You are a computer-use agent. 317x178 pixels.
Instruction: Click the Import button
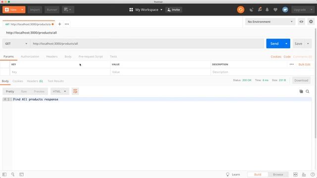pos(35,10)
